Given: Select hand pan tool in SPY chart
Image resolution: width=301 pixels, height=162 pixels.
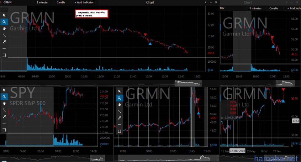Looking at the screenshot, I should click(4, 103).
